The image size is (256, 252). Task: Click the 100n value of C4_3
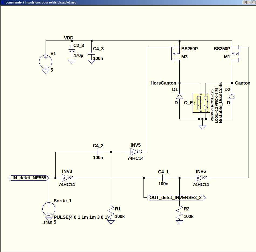point(98,59)
